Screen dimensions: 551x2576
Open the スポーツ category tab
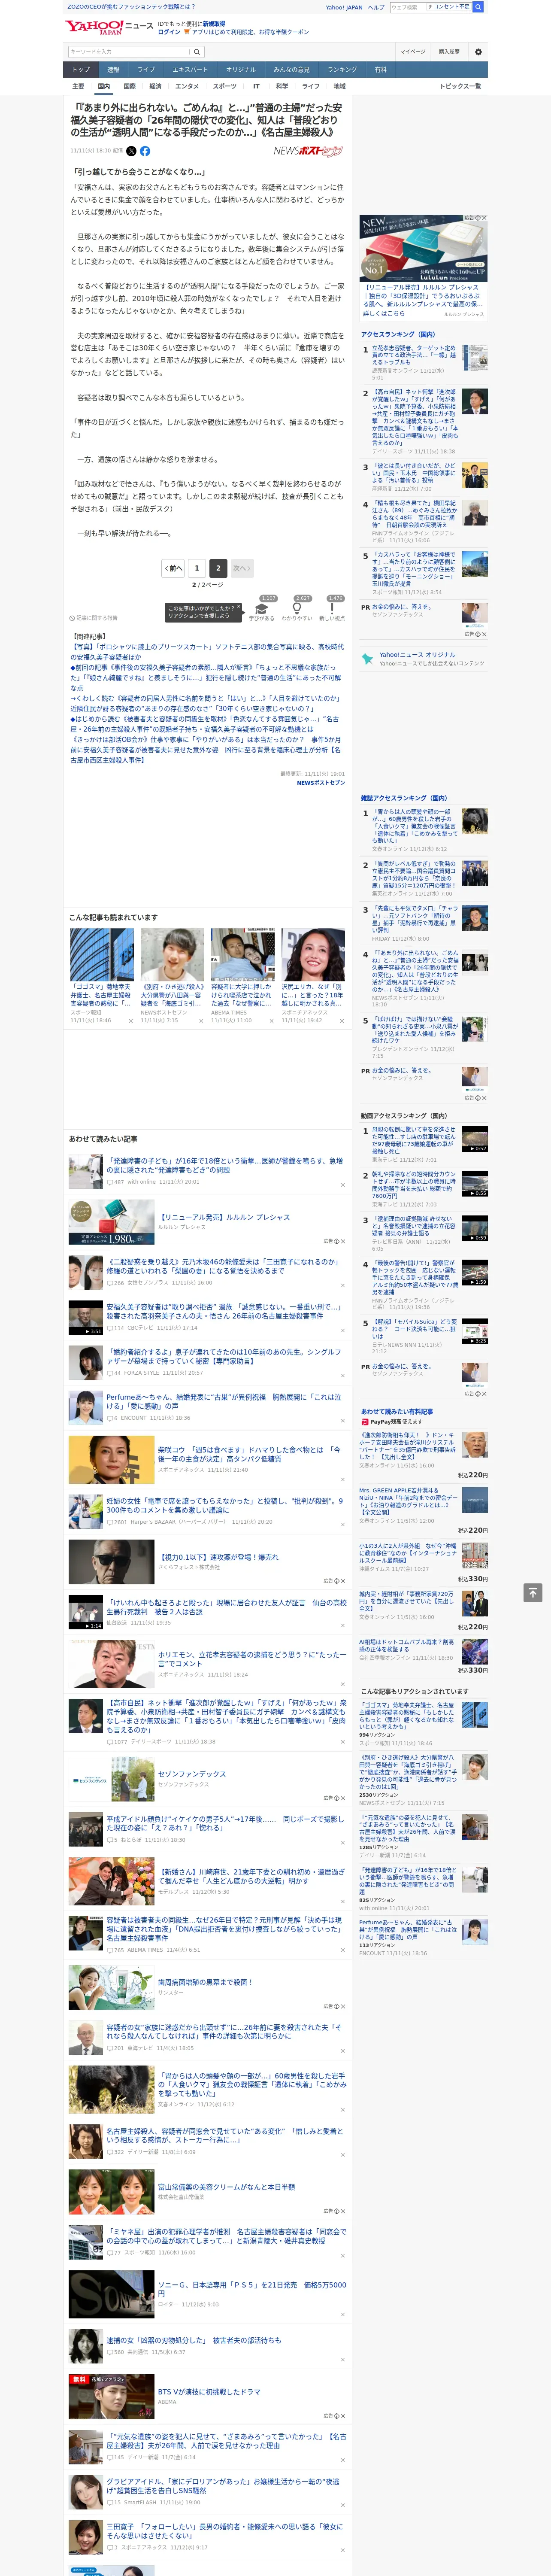(x=225, y=86)
